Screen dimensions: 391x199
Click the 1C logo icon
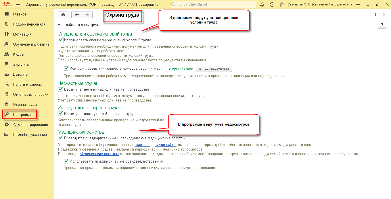[7, 5]
